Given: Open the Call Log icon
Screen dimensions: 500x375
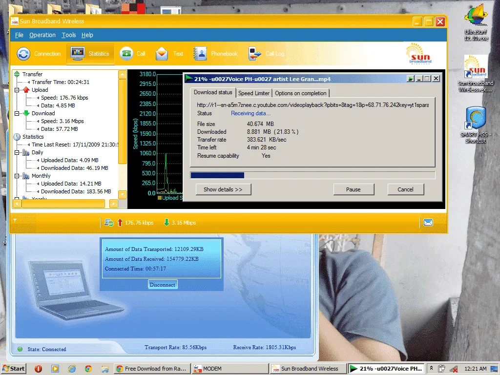Looking at the screenshot, I should pos(255,54).
